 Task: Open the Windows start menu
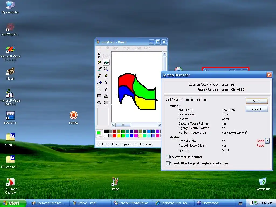coord(13,203)
